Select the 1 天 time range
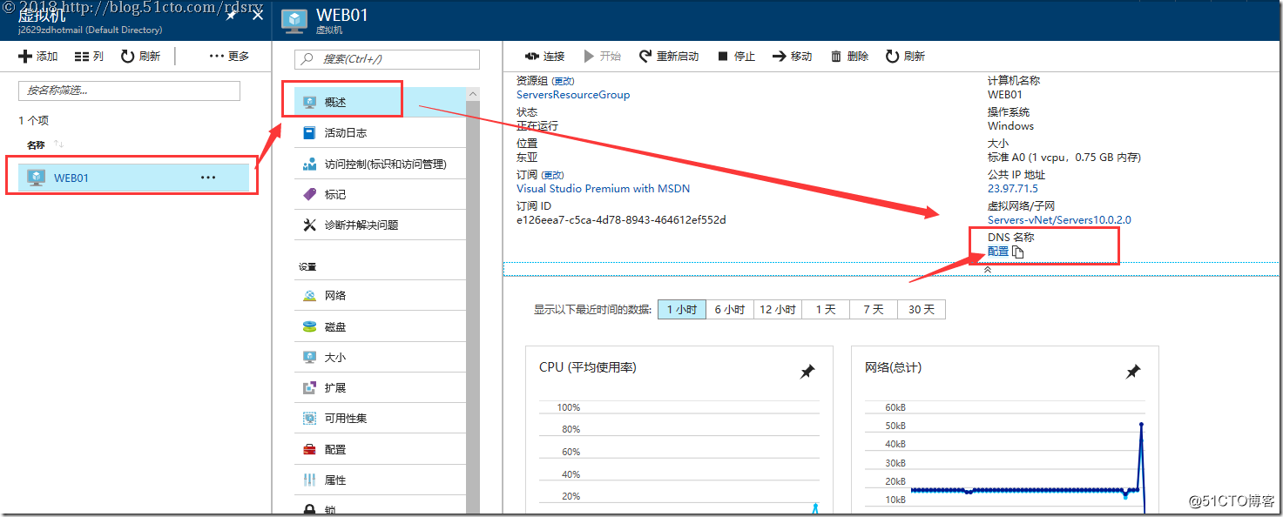 coord(827,310)
